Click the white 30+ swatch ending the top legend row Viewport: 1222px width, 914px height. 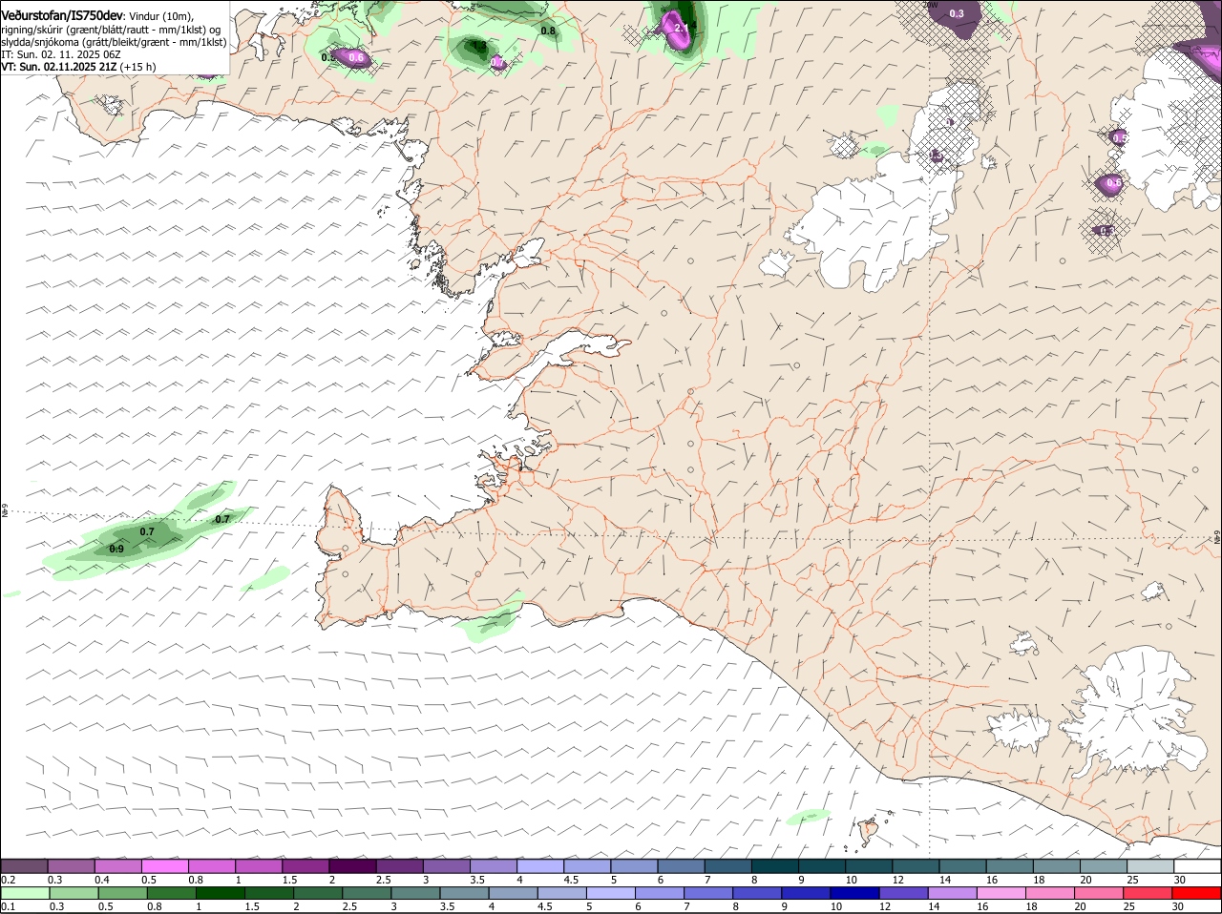(x=1198, y=865)
